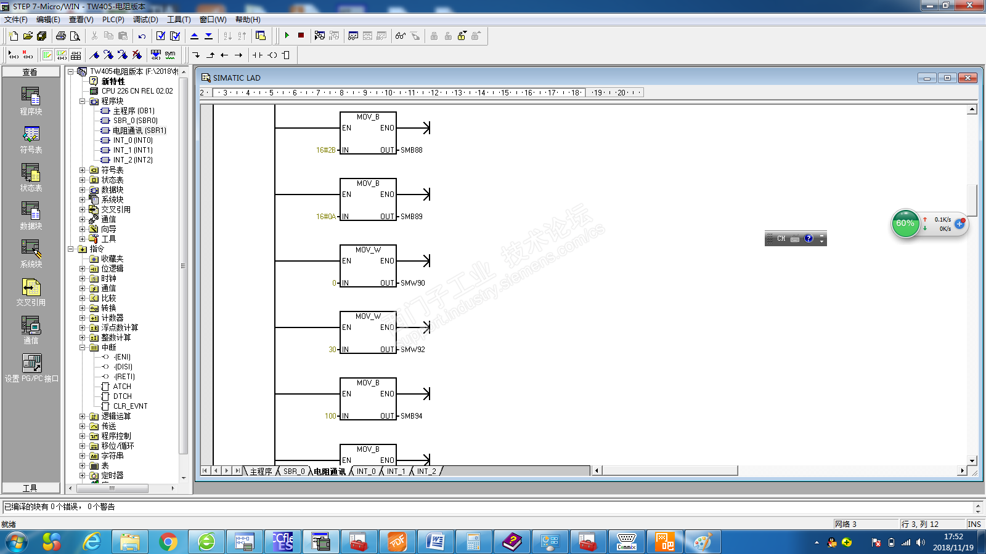
Task: Click the LAD editor scroll-down arrow
Action: pos(972,460)
